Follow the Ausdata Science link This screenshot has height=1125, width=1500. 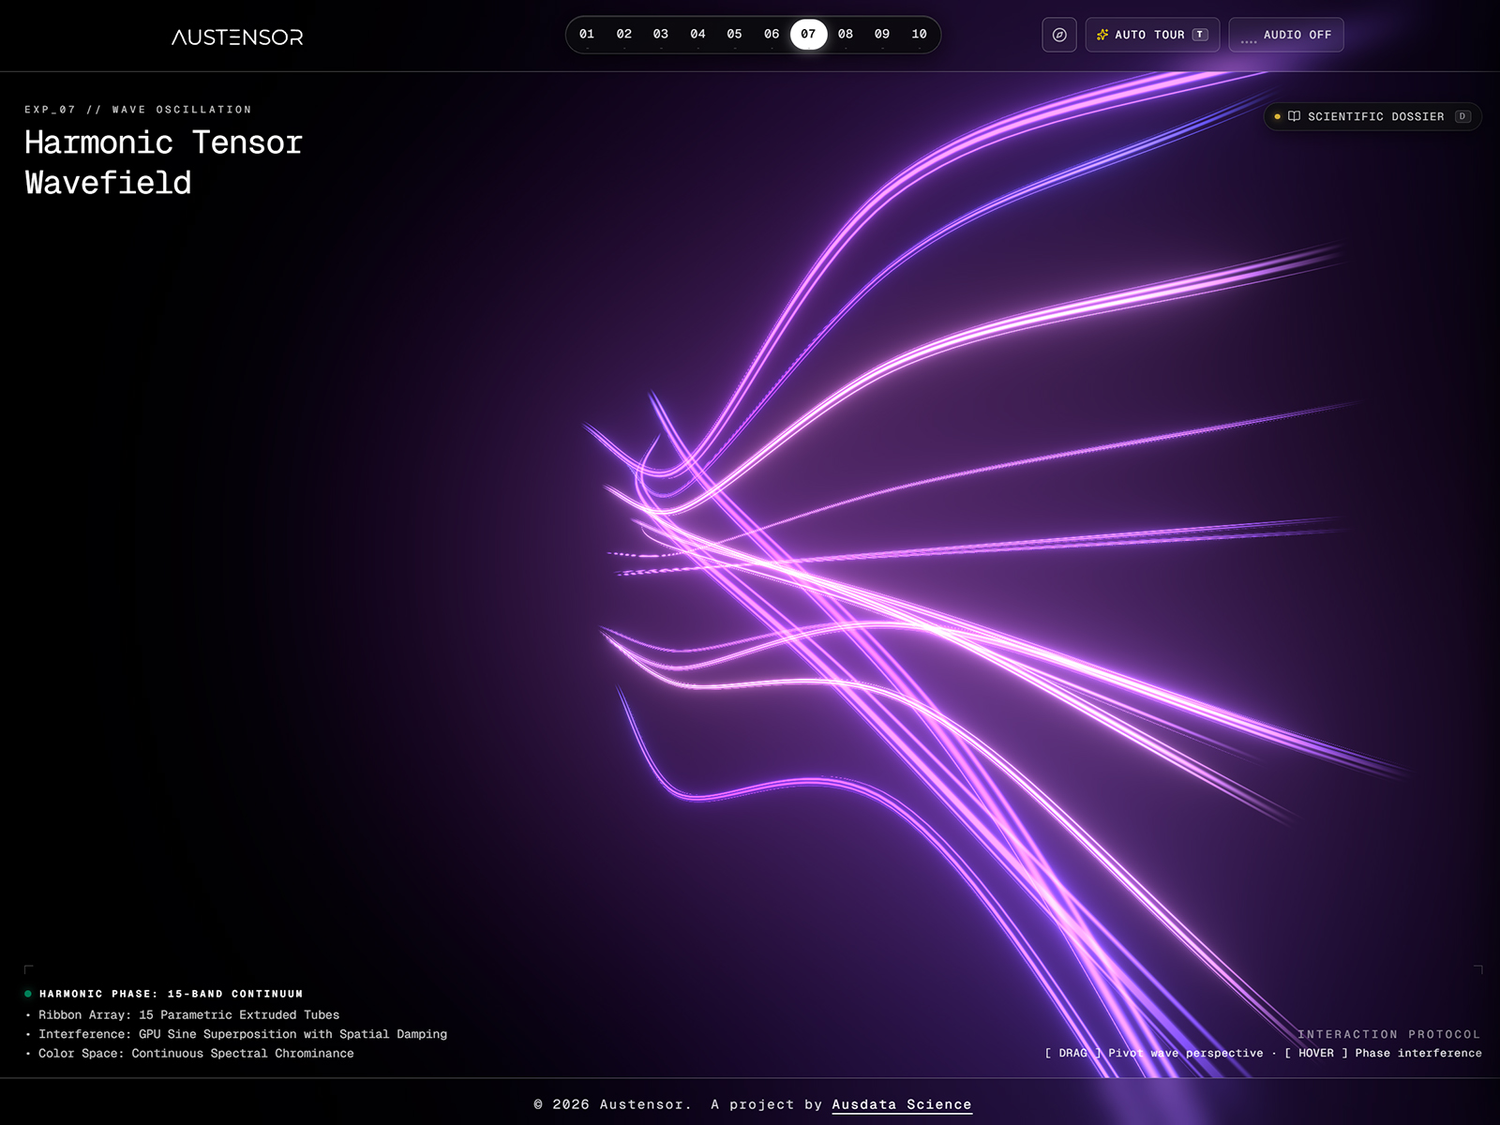point(902,1104)
